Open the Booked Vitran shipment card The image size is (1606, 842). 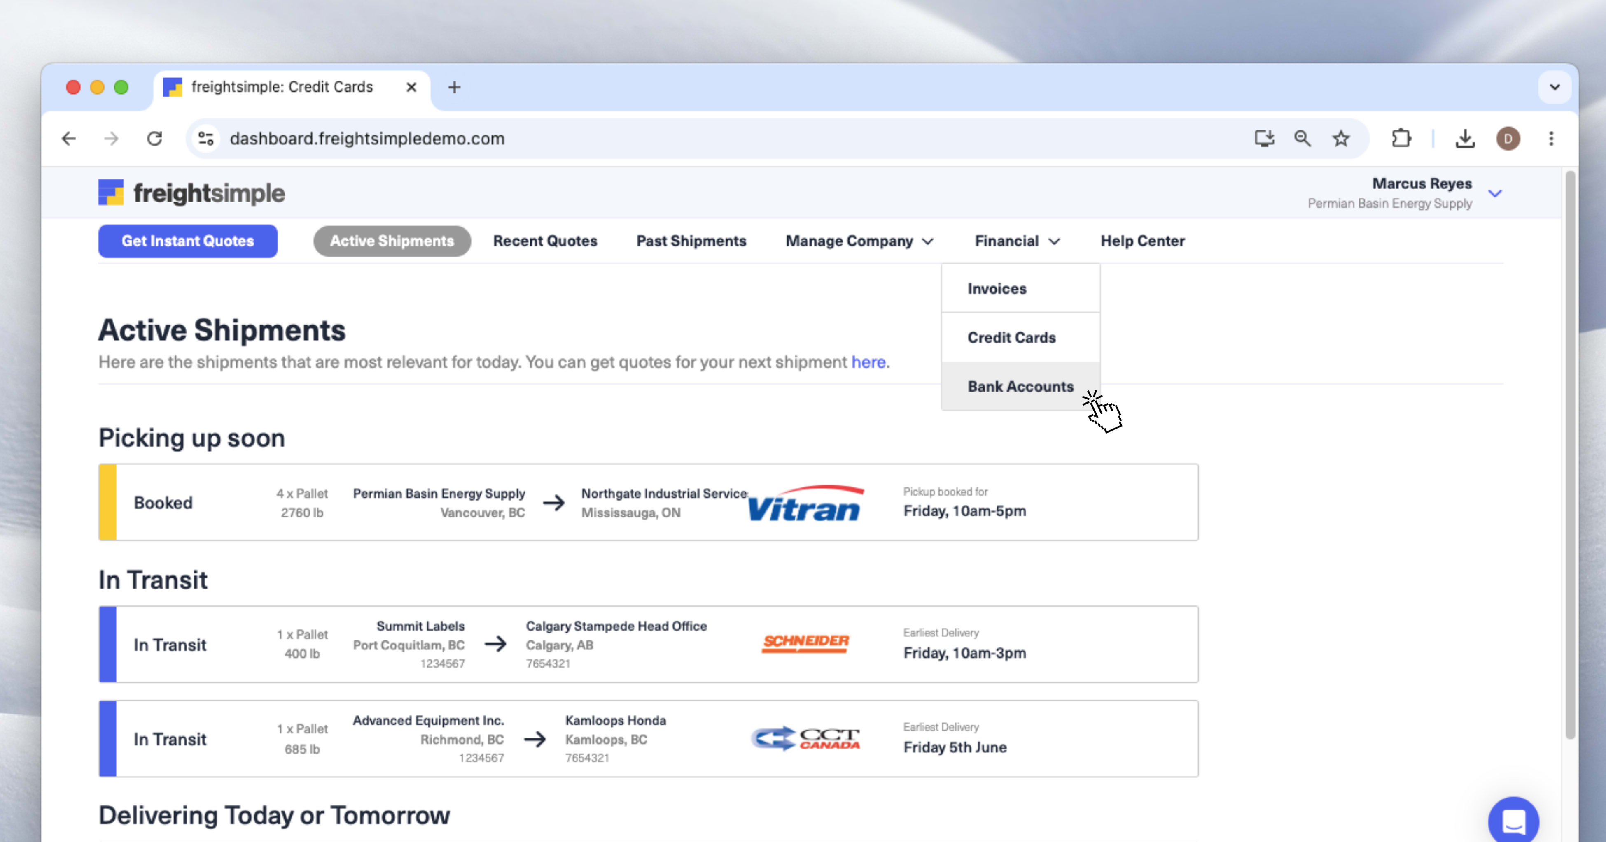coord(649,502)
